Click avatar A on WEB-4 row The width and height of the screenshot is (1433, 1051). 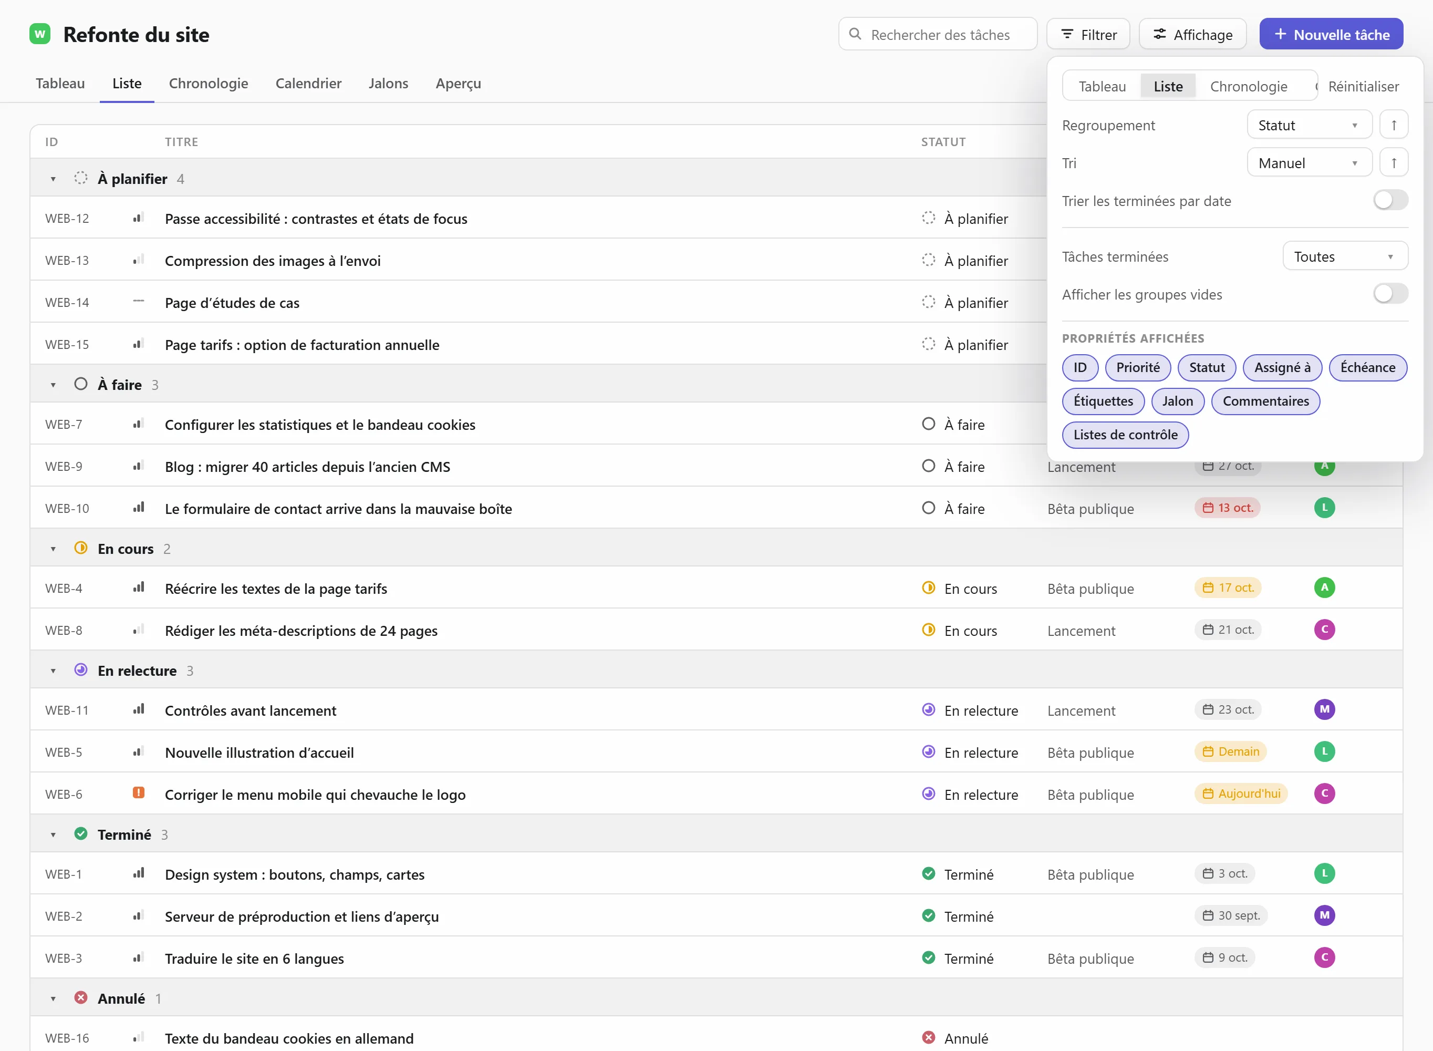point(1324,588)
